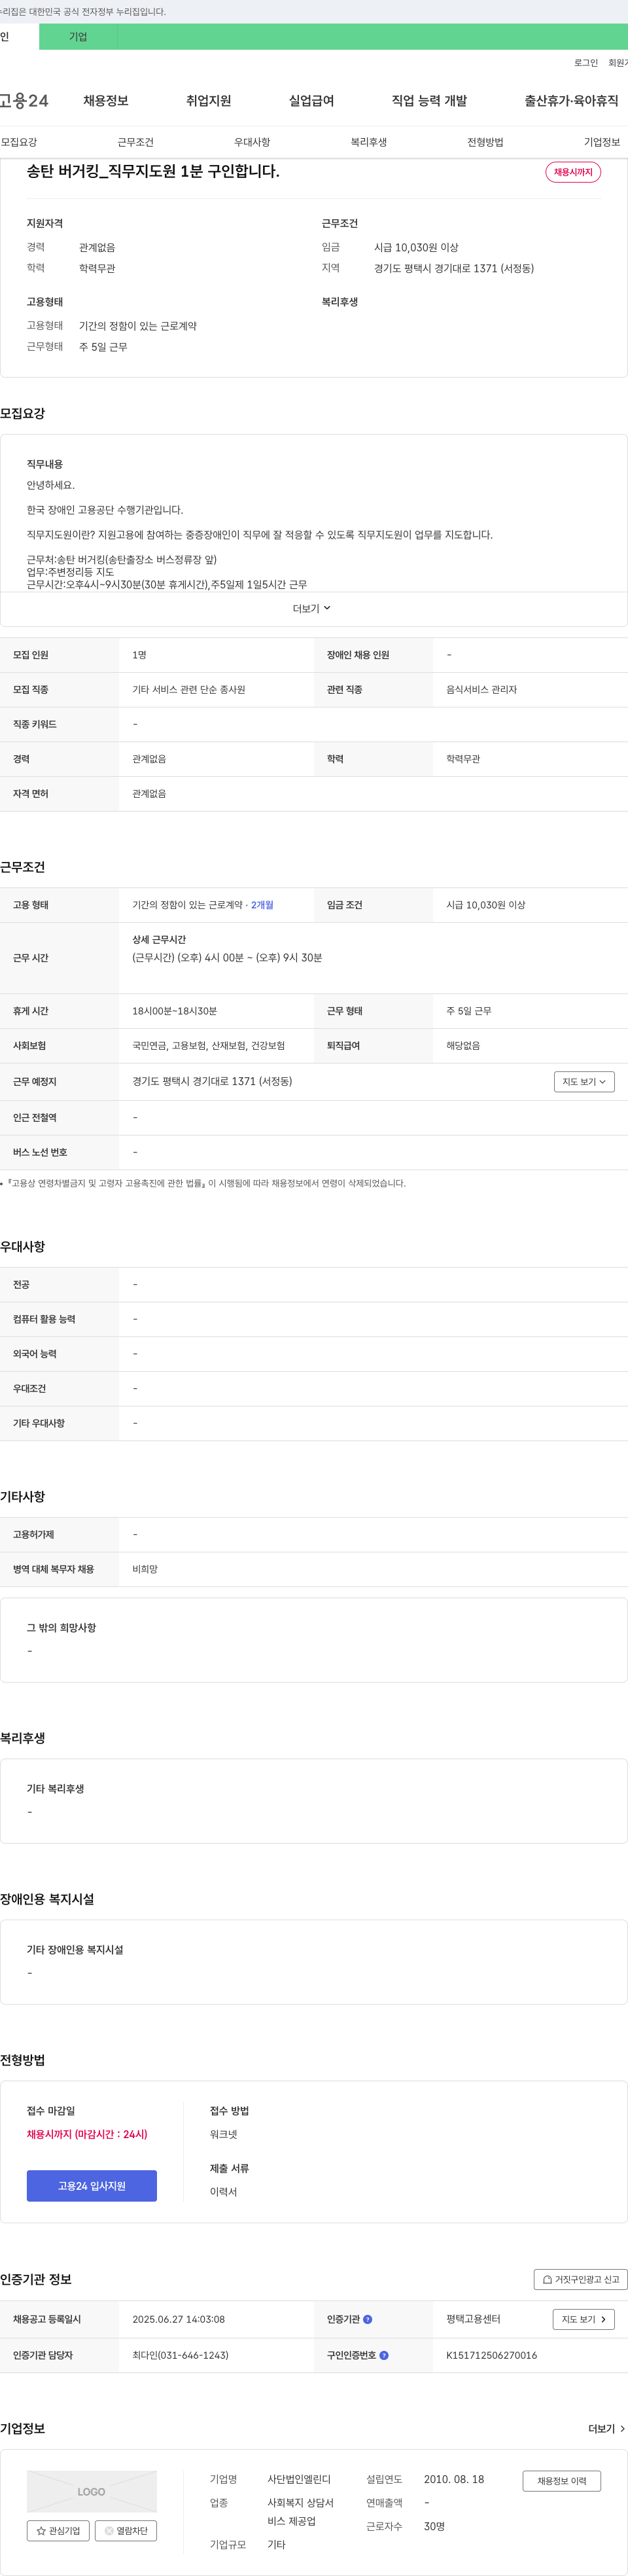Select employee count 30명

pos(434,2527)
